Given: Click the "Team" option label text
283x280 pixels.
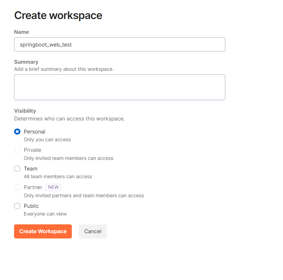Looking at the screenshot, I should (31, 169).
